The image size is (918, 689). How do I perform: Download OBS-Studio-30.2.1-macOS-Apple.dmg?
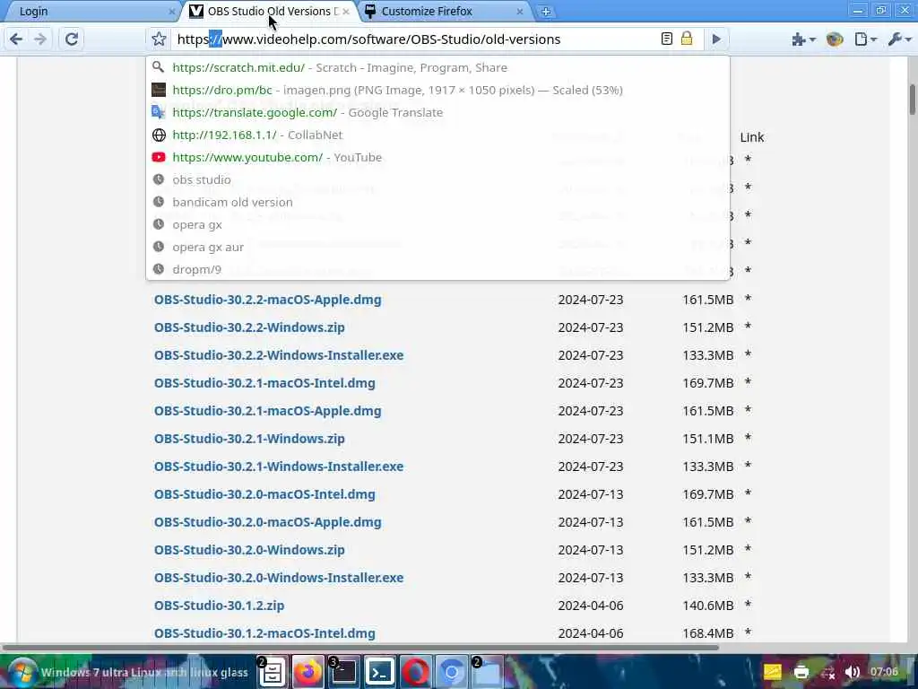267,411
